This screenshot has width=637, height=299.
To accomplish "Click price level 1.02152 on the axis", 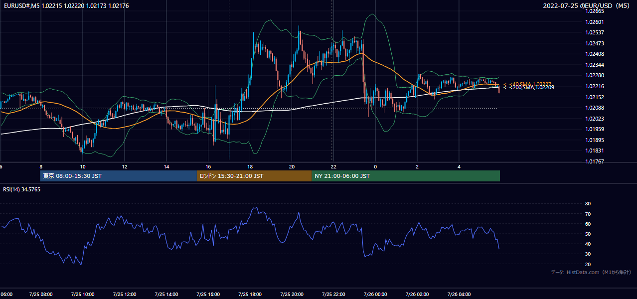I will 594,97.
